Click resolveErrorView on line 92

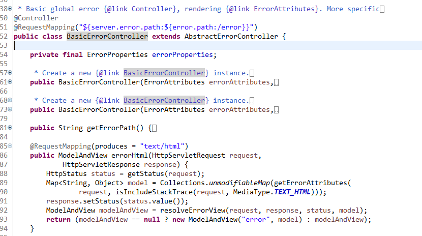(193, 210)
